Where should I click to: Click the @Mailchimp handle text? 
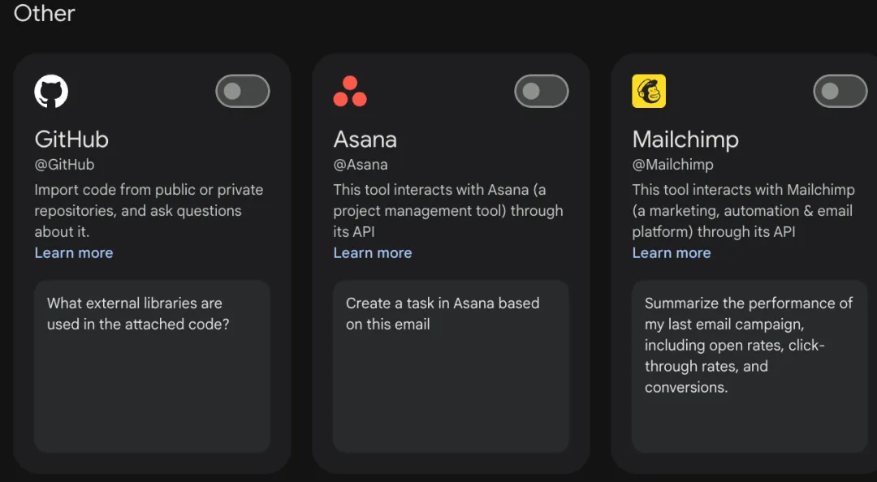(x=673, y=165)
